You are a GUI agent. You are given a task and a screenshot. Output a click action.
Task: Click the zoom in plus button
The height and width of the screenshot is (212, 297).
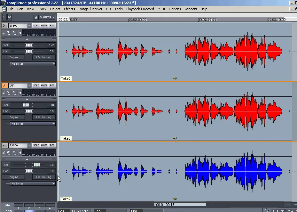click(x=288, y=205)
